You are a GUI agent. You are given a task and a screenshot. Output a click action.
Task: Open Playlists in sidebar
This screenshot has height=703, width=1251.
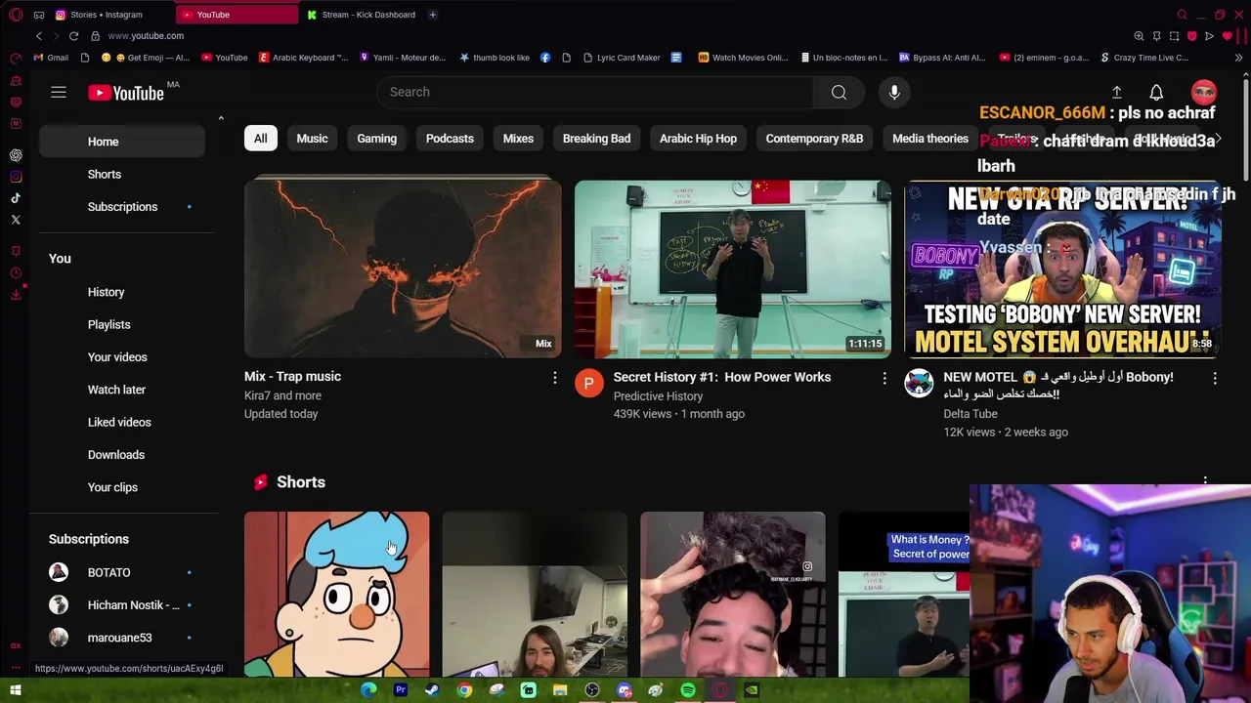[x=122, y=324]
